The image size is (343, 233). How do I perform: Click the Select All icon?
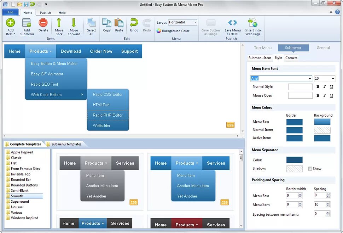tap(91, 23)
